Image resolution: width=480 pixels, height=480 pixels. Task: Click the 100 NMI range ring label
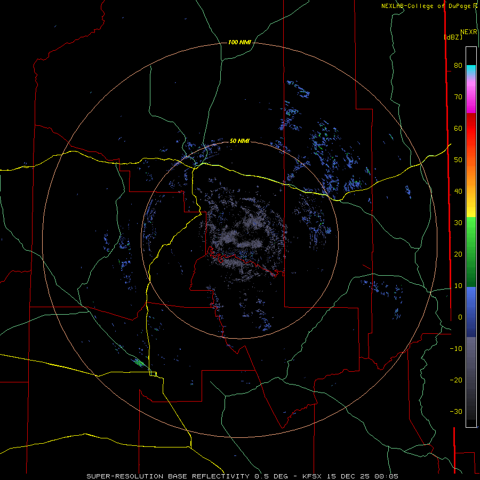coord(239,42)
